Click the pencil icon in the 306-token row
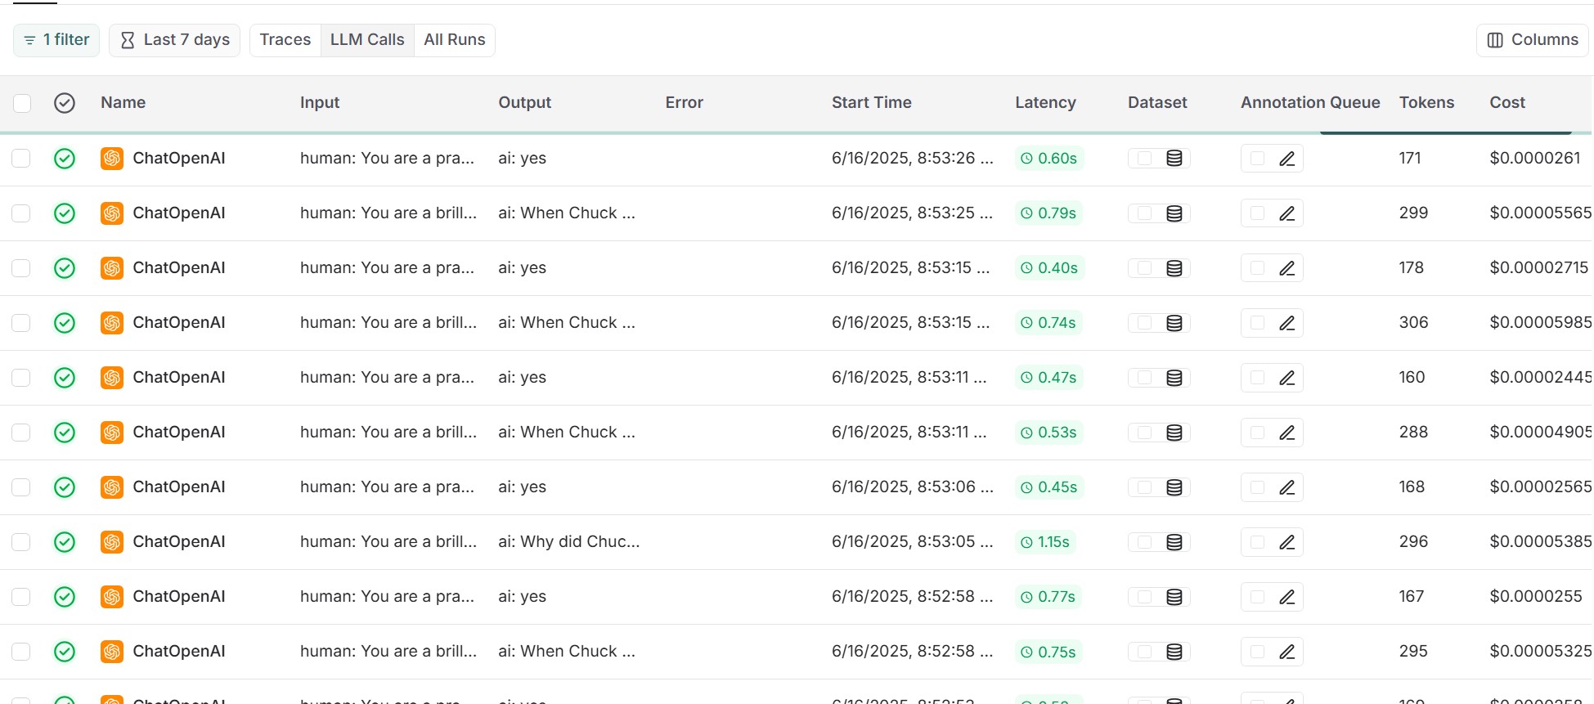The width and height of the screenshot is (1594, 704). [x=1286, y=323]
